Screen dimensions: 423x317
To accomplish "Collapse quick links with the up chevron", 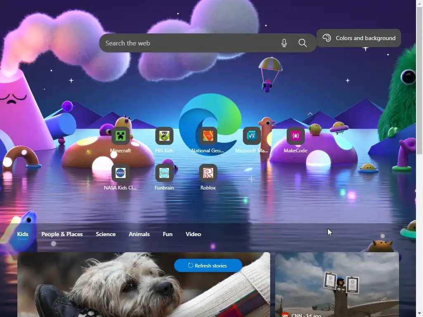I will click(310, 114).
